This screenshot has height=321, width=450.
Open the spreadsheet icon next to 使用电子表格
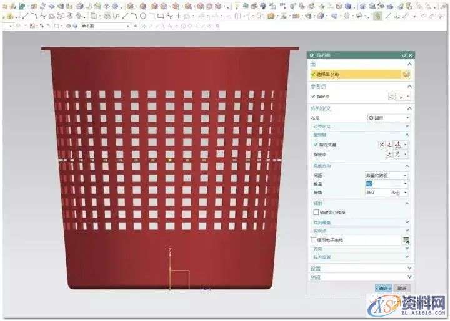(x=406, y=240)
